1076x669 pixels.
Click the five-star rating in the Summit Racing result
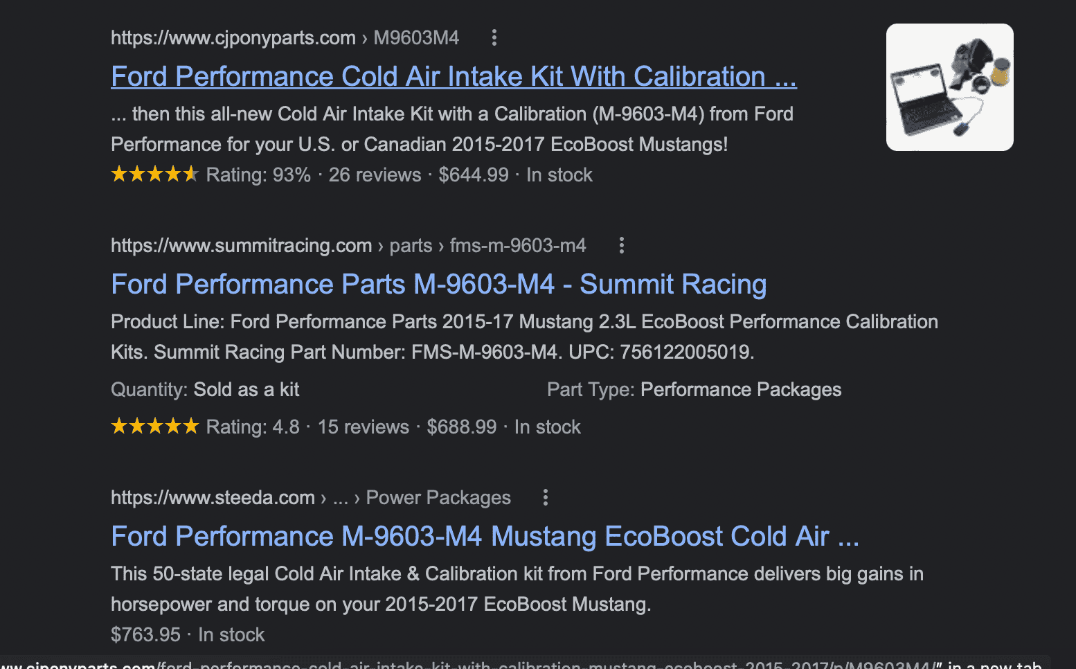pos(154,426)
